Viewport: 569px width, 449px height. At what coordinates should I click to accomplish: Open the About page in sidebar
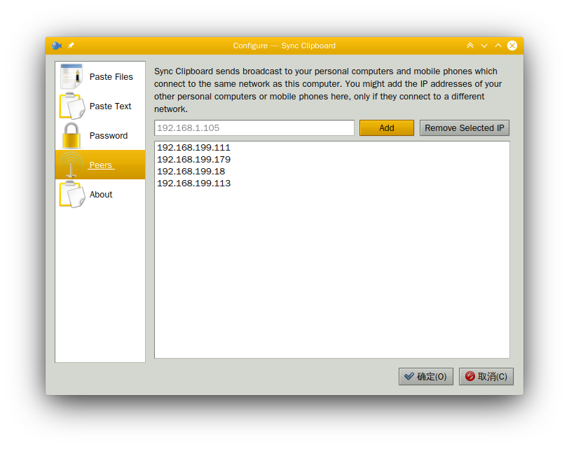click(100, 195)
